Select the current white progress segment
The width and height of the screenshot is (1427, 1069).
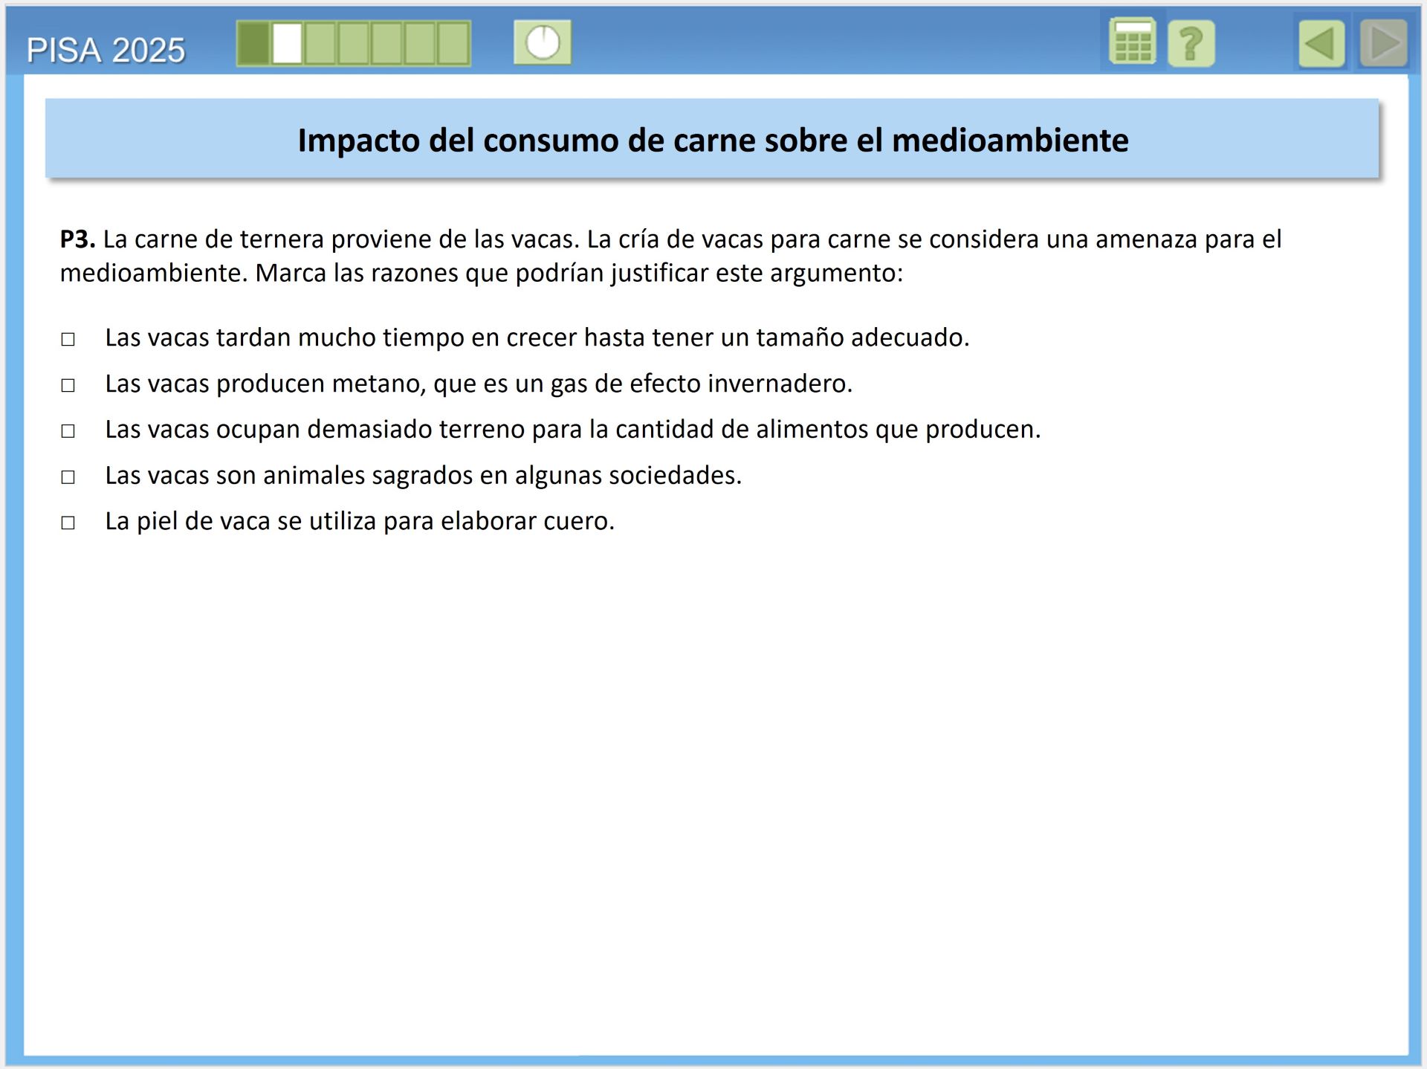tap(287, 44)
